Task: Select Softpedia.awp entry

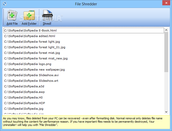Action: (84, 92)
